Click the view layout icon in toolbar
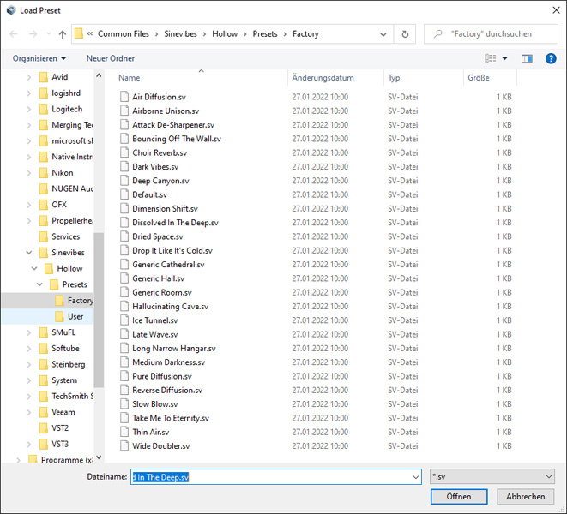Viewport: 567px width, 514px height. [491, 58]
